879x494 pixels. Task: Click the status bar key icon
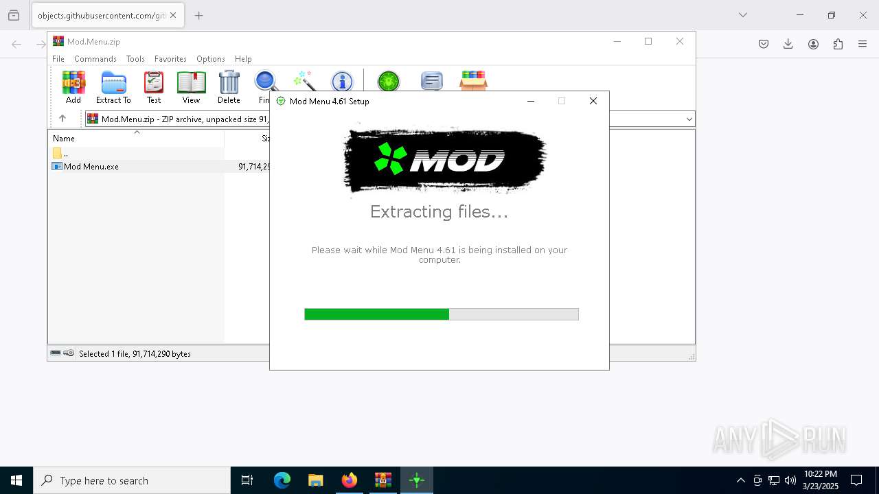coord(69,353)
